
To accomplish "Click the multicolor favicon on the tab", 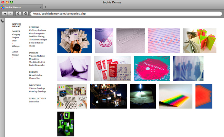I will click(x=2, y=7).
